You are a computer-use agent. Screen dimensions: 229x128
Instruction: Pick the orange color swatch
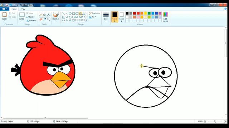click(142, 14)
